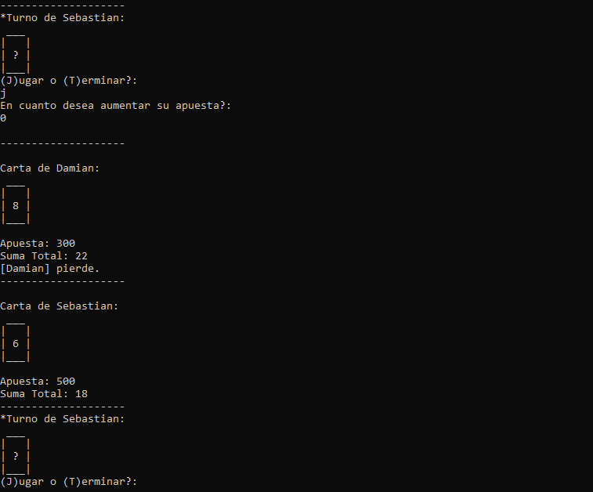593x492 pixels.
Task: Click the '*Turno de Sebastian:' line below Suma Total: 18
Action: click(63, 419)
